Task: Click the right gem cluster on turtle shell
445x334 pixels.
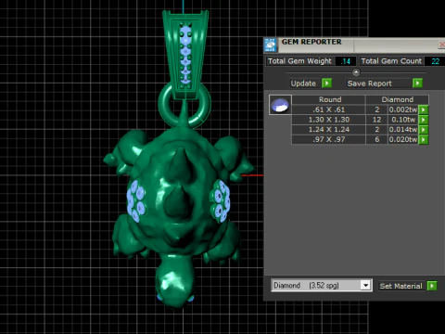Action: (x=220, y=201)
